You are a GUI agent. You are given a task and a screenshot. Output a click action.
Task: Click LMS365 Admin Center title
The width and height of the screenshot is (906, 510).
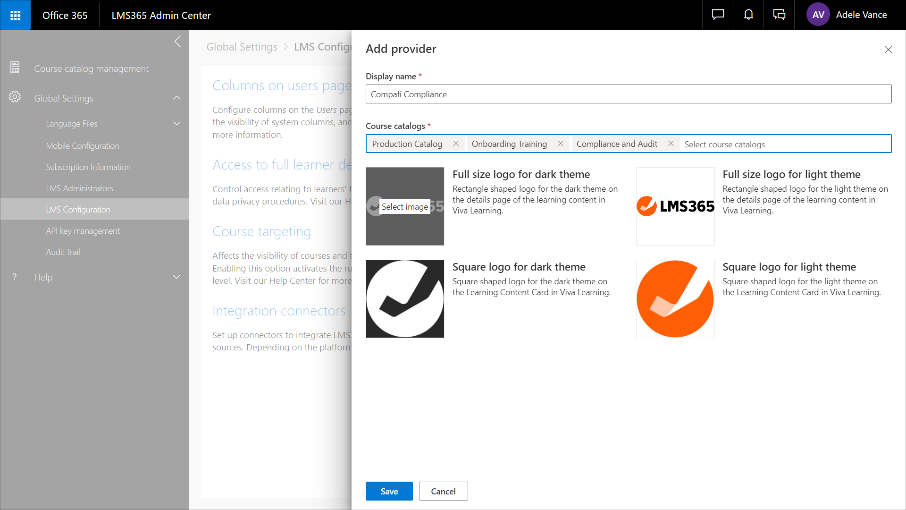coord(161,15)
